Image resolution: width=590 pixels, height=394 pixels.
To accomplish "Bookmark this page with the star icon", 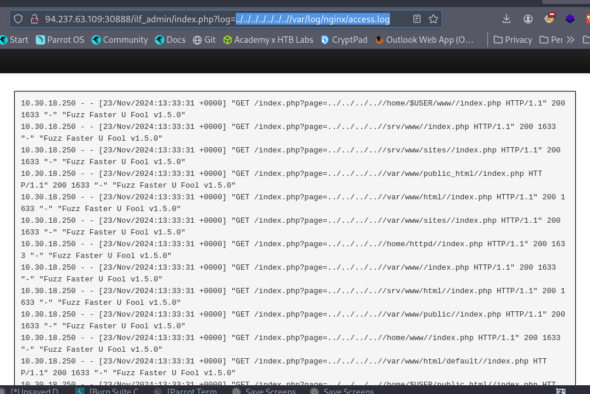I will pyautogui.click(x=433, y=19).
